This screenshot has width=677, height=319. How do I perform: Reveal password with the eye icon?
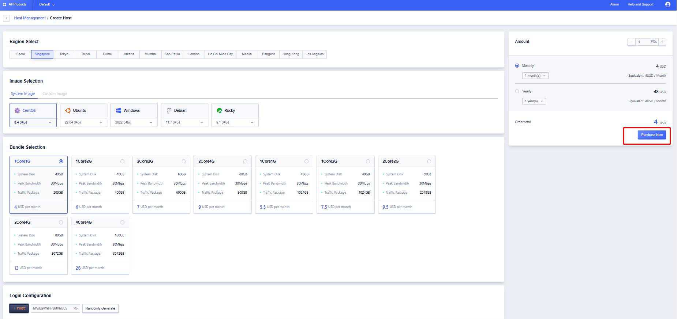point(76,308)
